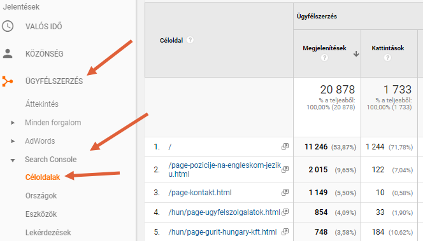Open root page '/' in new window icon
423x241 pixels.
(x=285, y=146)
